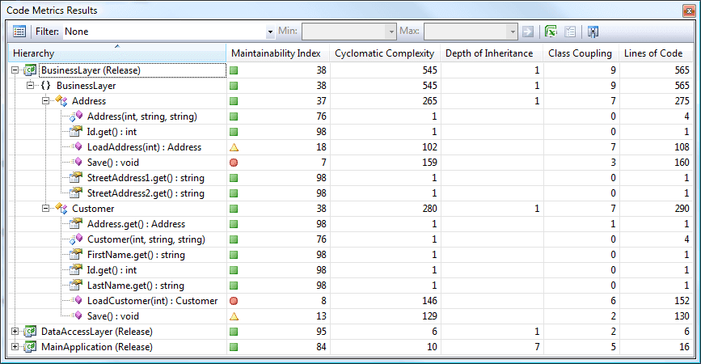Expand the MainApplication (Release) node
Image resolution: width=701 pixels, height=364 pixels.
pyautogui.click(x=15, y=347)
